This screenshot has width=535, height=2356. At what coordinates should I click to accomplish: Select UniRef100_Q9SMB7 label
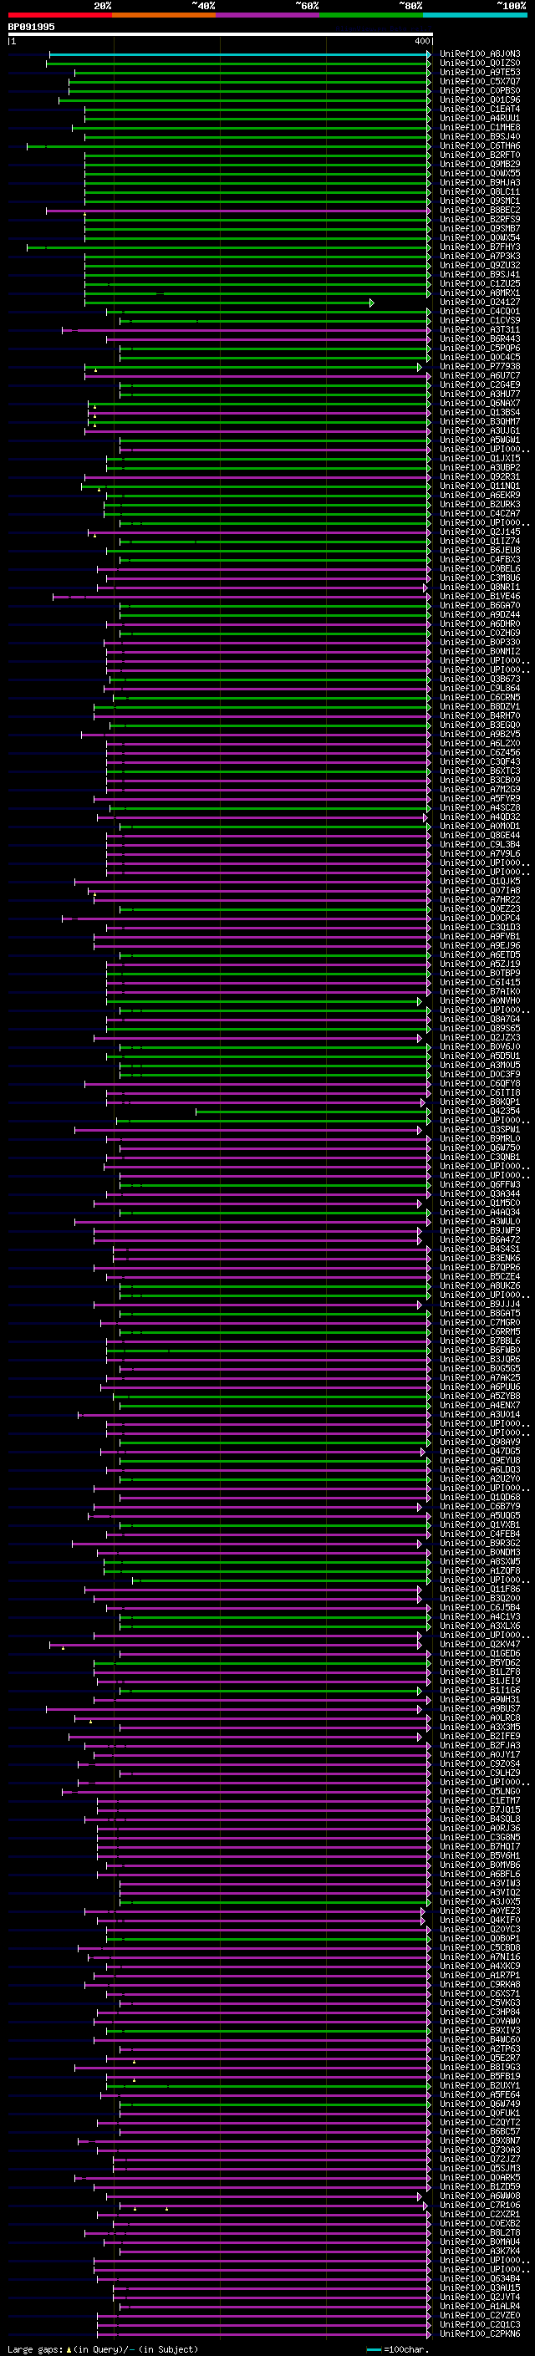click(480, 229)
